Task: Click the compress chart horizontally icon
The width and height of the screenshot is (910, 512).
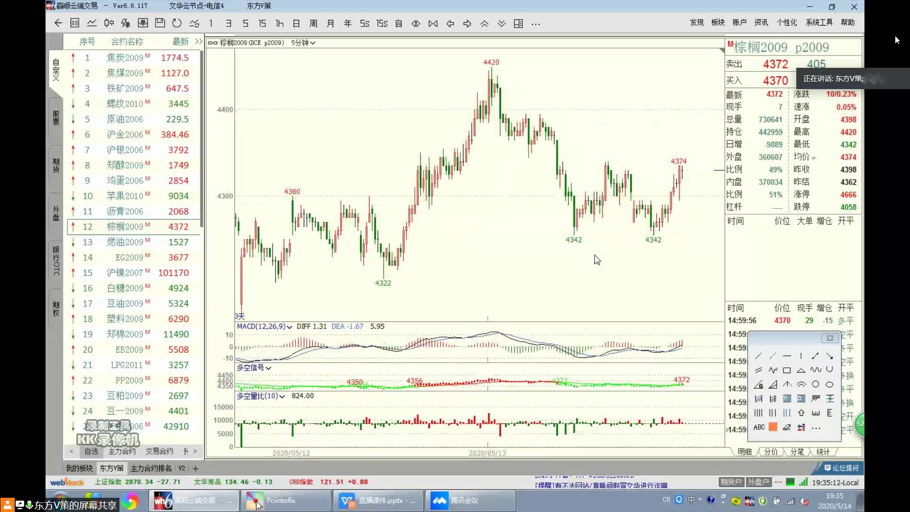Action: pyautogui.click(x=433, y=23)
